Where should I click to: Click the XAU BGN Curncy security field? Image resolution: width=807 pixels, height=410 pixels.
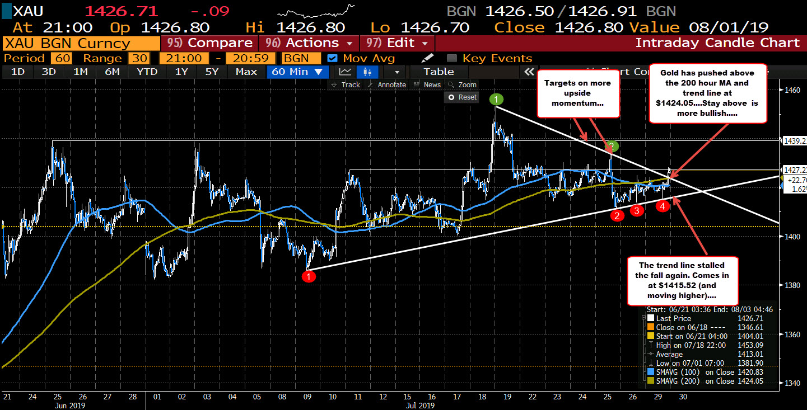click(80, 43)
